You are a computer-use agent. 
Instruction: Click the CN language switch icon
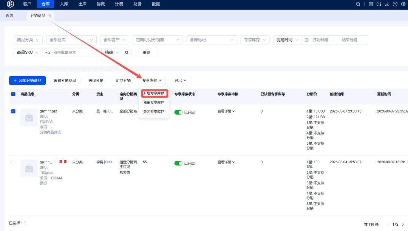click(x=371, y=4)
